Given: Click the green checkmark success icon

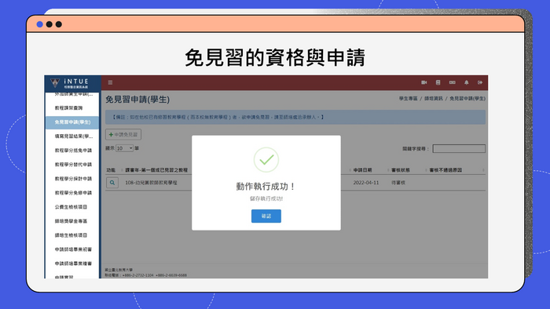Looking at the screenshot, I should click(266, 160).
